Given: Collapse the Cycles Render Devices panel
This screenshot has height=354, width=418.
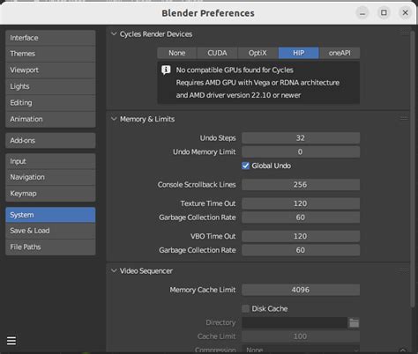Looking at the screenshot, I should (x=114, y=34).
